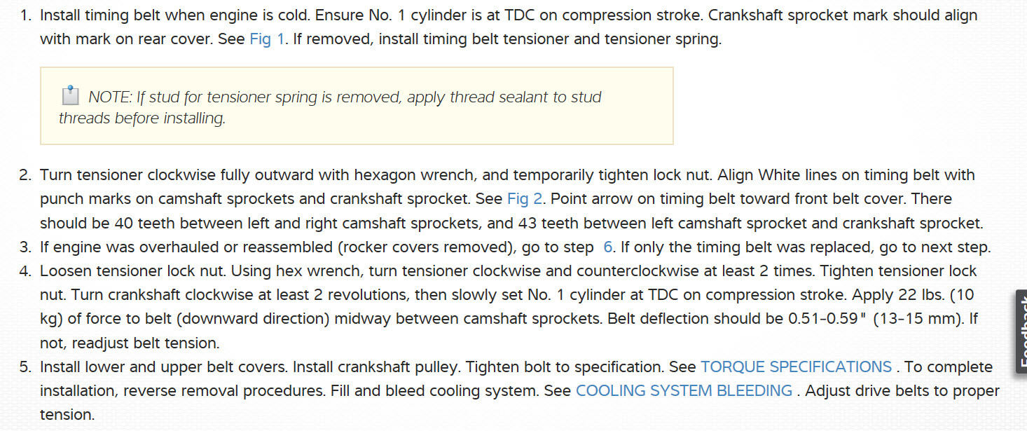The image size is (1027, 431).
Task: Click the step 1 list number
Action: click(25, 15)
